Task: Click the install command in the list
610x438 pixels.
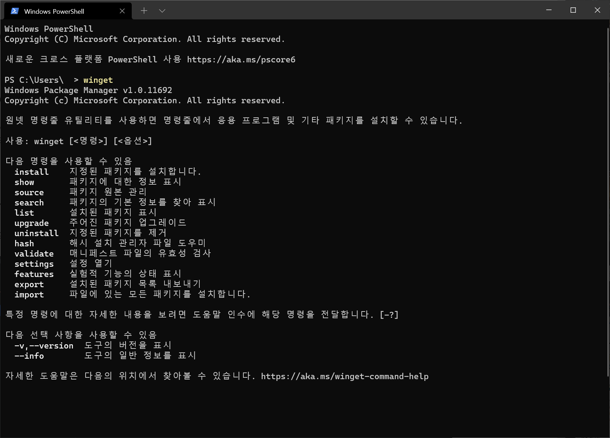Action: coord(32,172)
